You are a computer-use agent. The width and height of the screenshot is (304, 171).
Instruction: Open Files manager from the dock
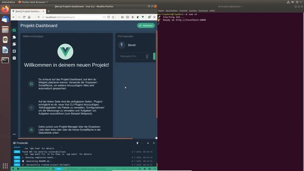point(5,29)
